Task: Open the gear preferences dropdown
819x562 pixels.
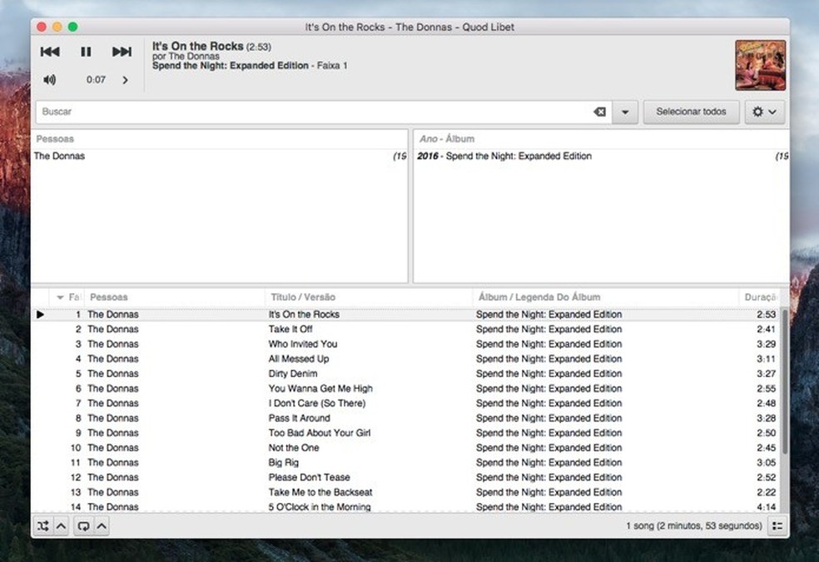Action: point(765,112)
